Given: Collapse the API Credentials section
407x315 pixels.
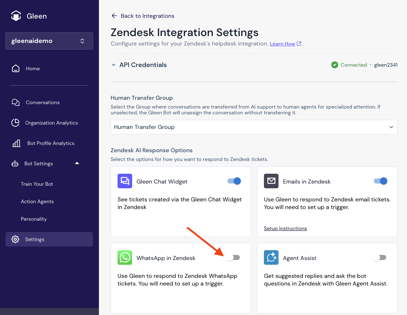Looking at the screenshot, I should tap(114, 65).
